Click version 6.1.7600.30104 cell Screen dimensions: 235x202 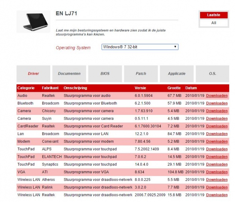148,126
